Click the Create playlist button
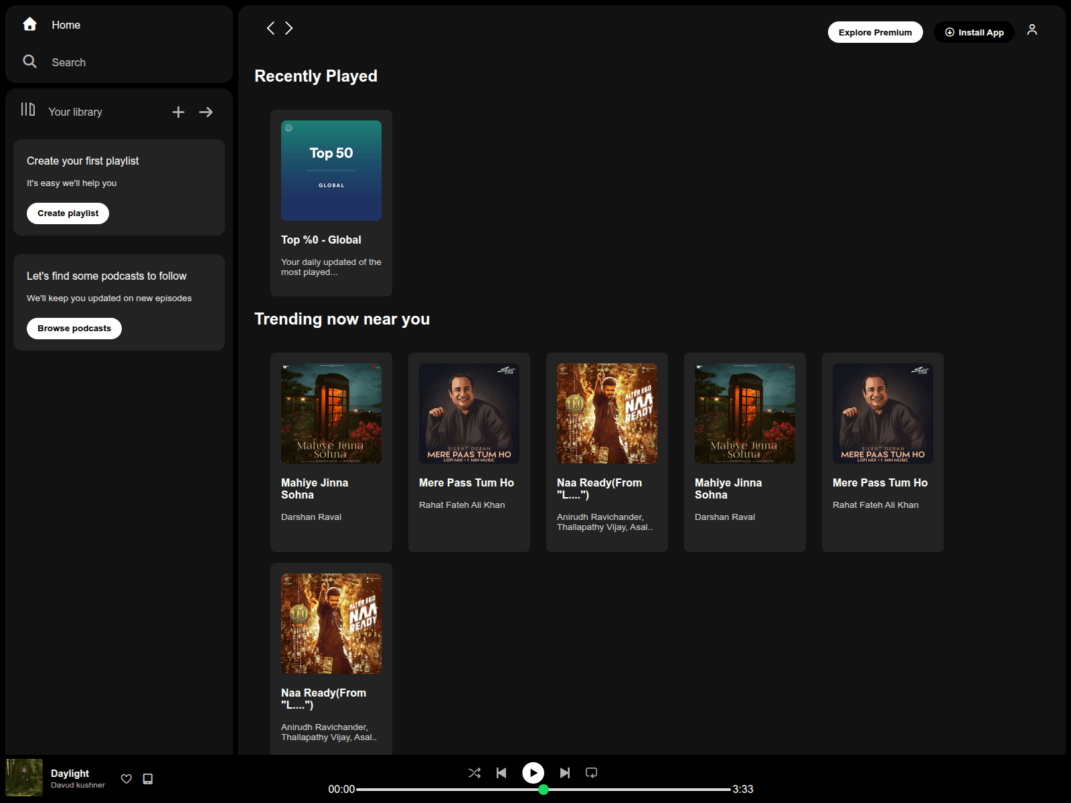1071x803 pixels. click(68, 213)
